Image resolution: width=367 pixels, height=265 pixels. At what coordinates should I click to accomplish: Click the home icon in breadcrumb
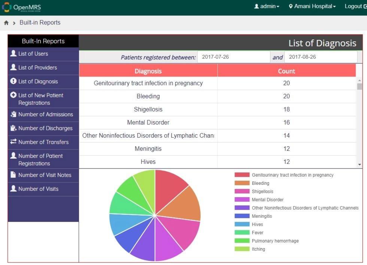pyautogui.click(x=6, y=23)
